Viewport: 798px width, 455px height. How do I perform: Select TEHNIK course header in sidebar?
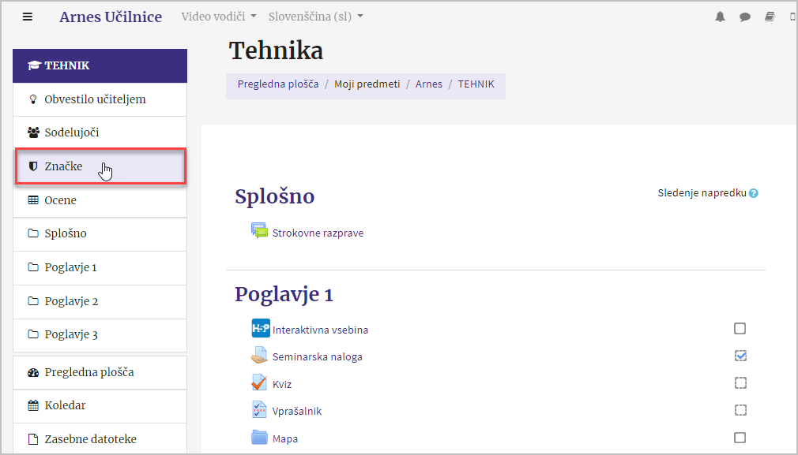pyautogui.click(x=100, y=65)
